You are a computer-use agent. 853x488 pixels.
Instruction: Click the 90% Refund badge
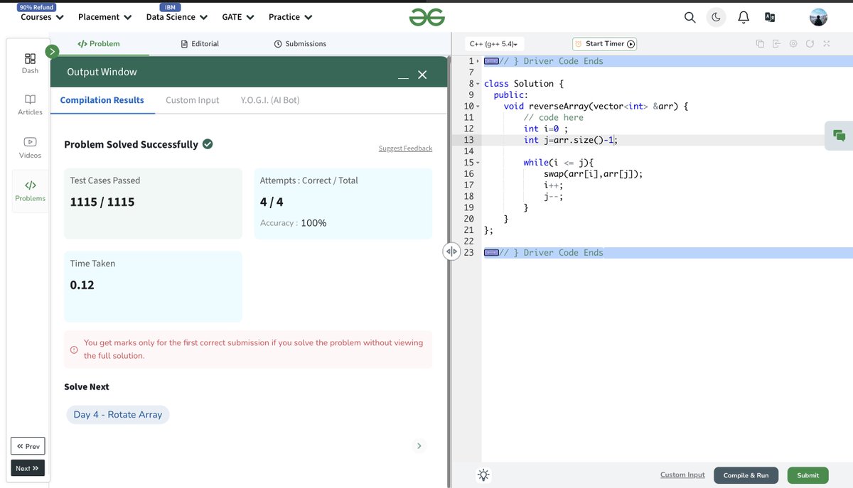coord(36,7)
